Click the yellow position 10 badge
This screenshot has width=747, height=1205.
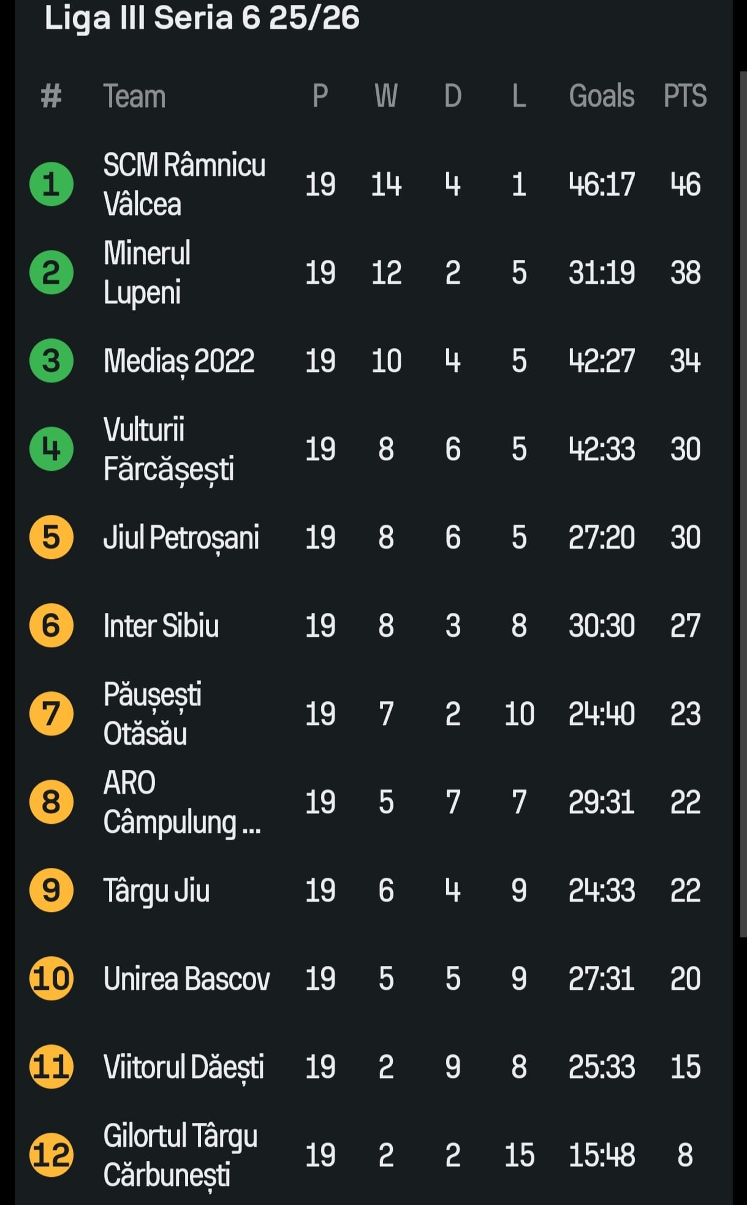coord(51,978)
